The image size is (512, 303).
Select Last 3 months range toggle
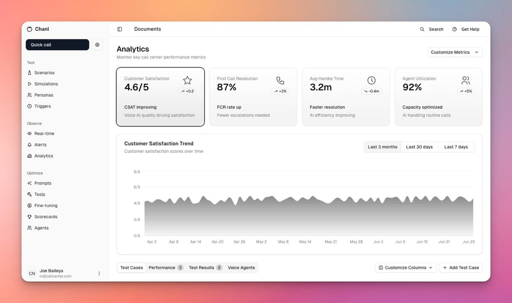click(x=382, y=147)
